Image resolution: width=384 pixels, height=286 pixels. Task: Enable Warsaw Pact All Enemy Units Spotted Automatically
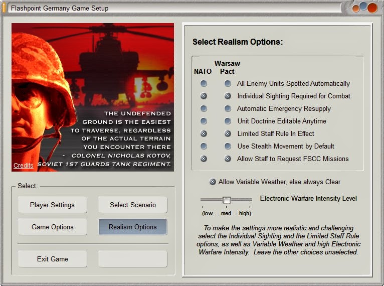(x=228, y=84)
